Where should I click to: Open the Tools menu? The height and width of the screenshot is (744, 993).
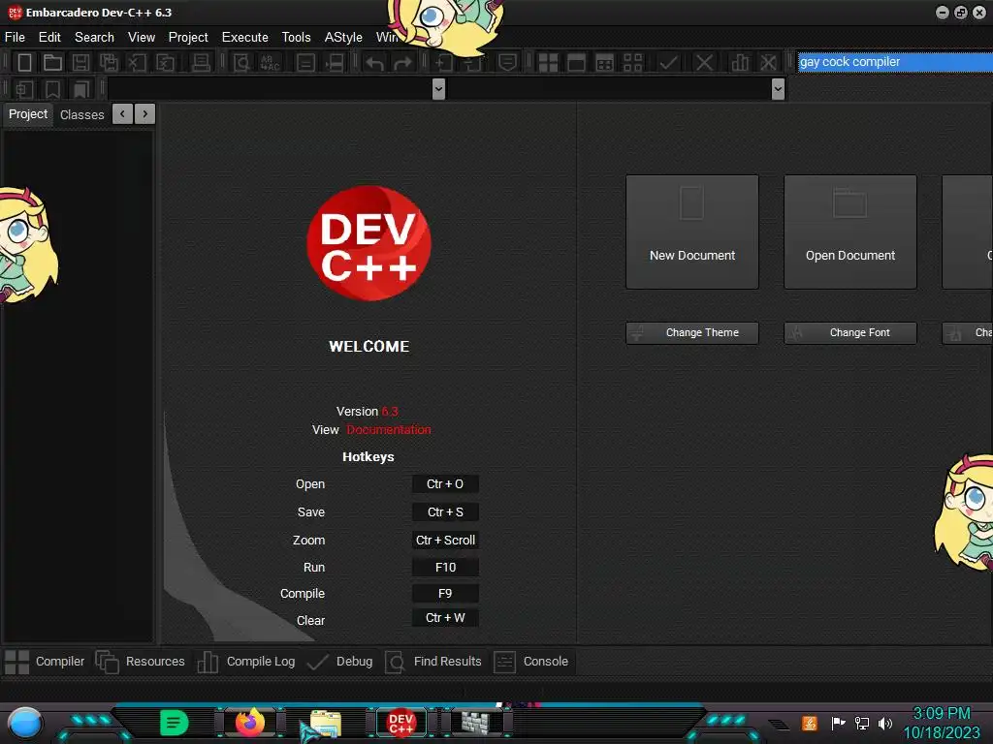click(x=296, y=38)
